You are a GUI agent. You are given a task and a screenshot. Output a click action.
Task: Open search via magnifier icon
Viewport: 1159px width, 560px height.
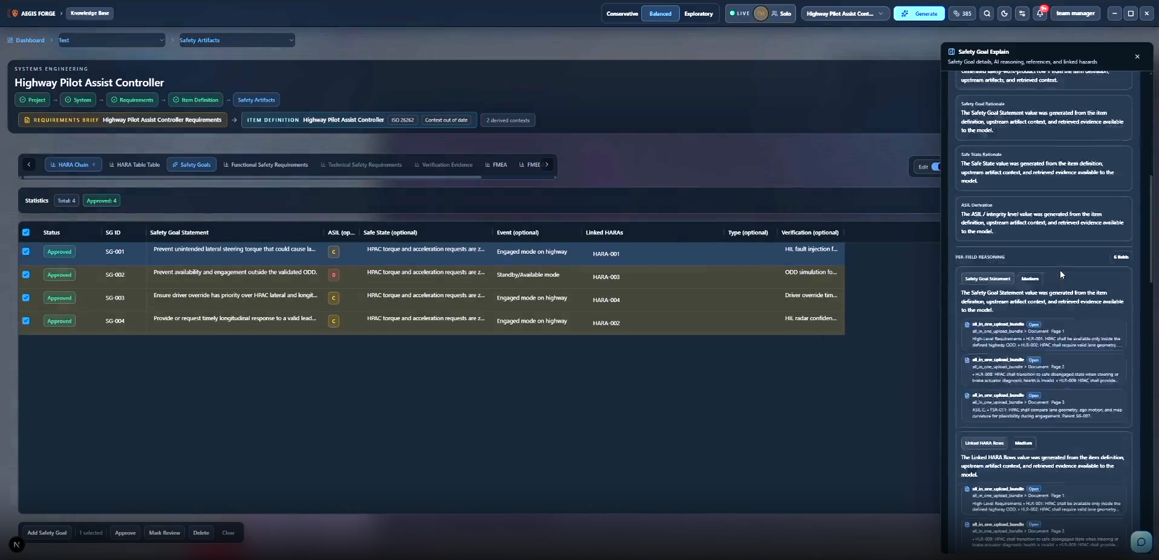(987, 13)
